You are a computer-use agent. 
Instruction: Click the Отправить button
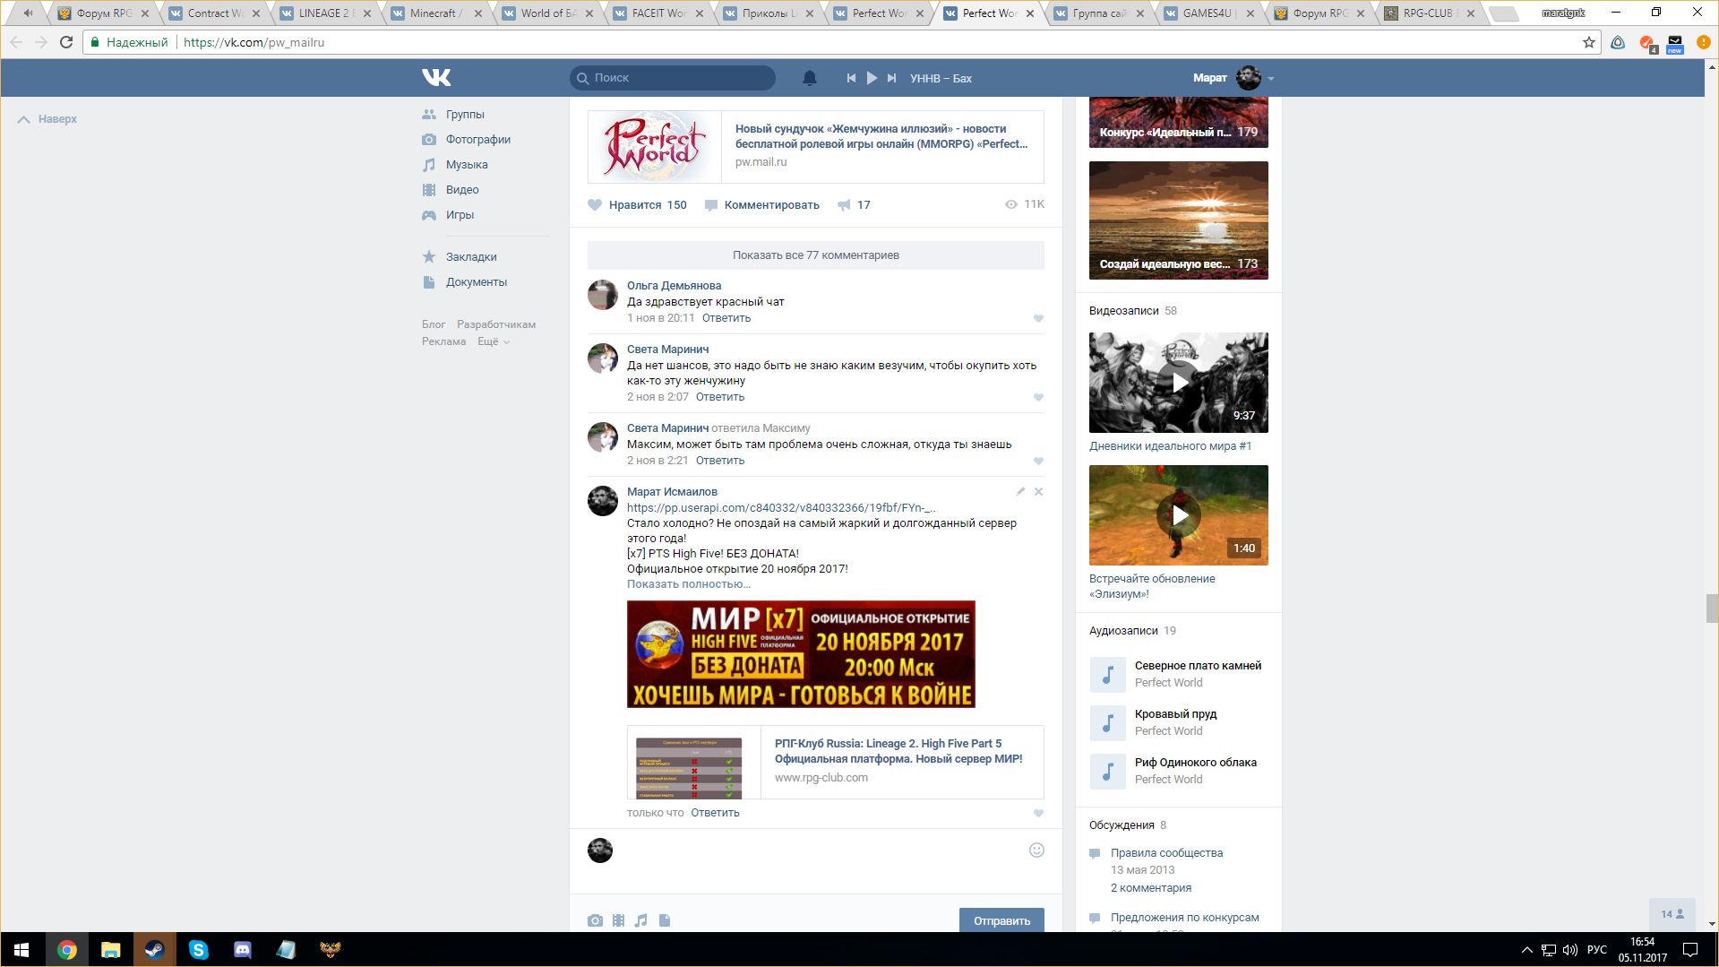tap(1001, 920)
